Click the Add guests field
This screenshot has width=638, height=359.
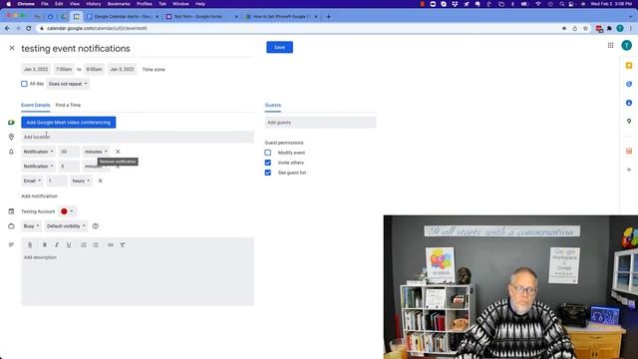pos(320,123)
